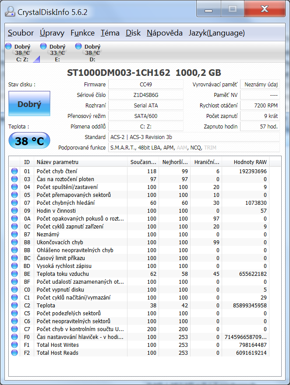Select the E: disk status tab
This screenshot has height=385, width=290.
point(57,53)
